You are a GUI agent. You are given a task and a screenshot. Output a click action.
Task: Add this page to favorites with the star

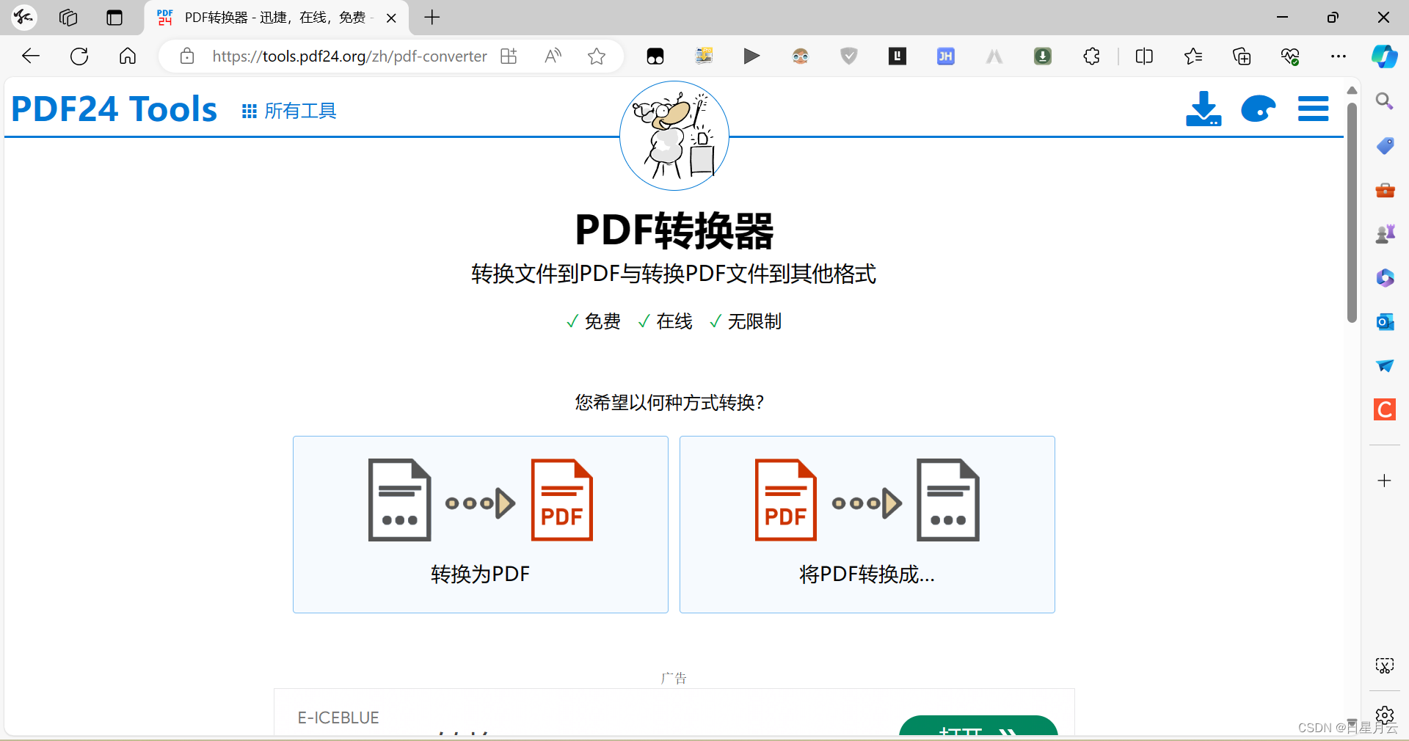597,56
